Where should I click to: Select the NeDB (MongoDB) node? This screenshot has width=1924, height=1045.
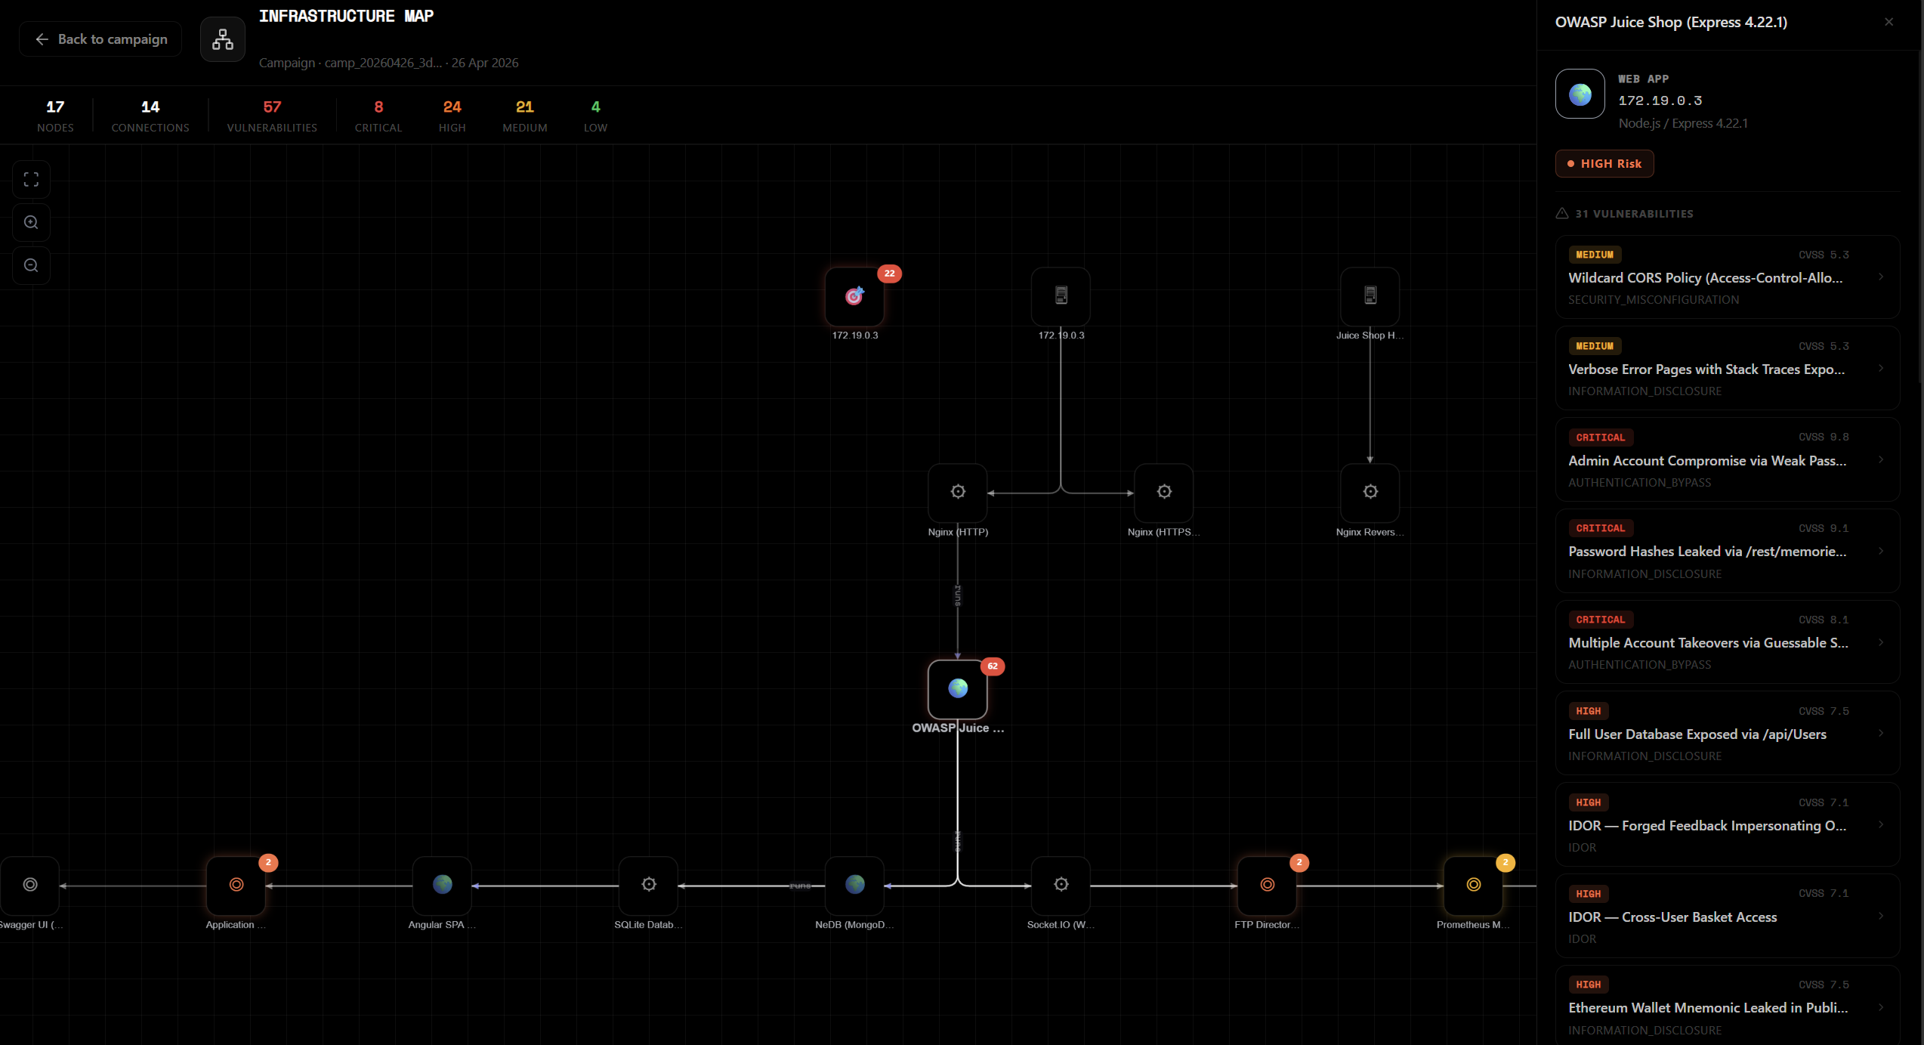[854, 886]
